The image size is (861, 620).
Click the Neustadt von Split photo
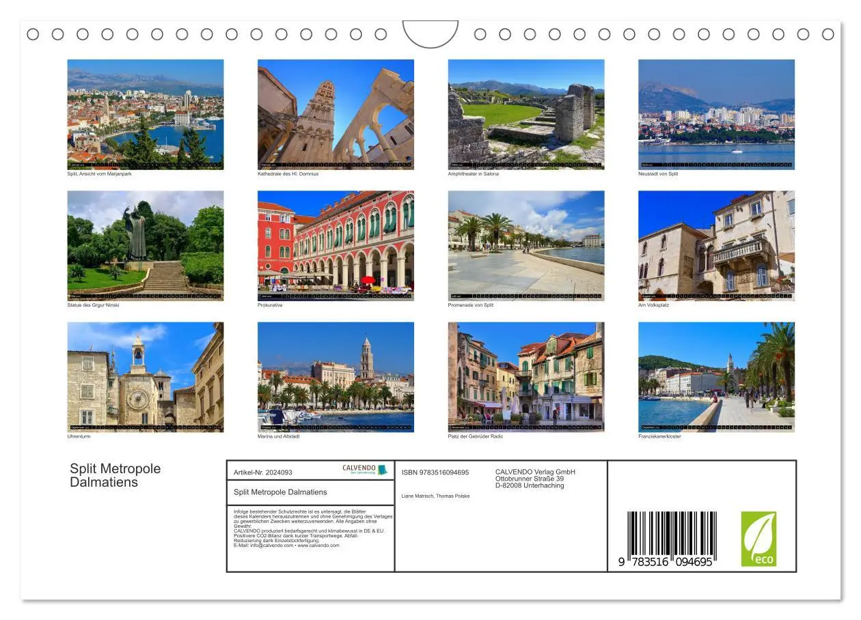click(x=717, y=113)
